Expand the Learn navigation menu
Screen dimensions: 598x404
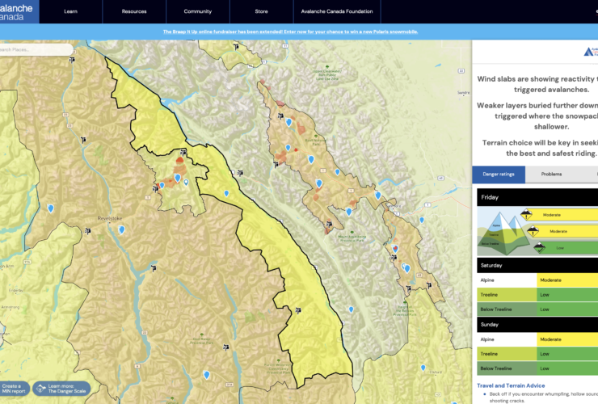point(71,11)
